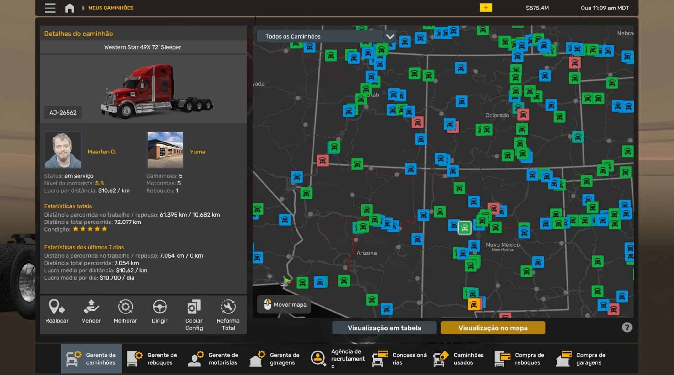
Task: Click the Vender sell icon
Action: (x=91, y=307)
